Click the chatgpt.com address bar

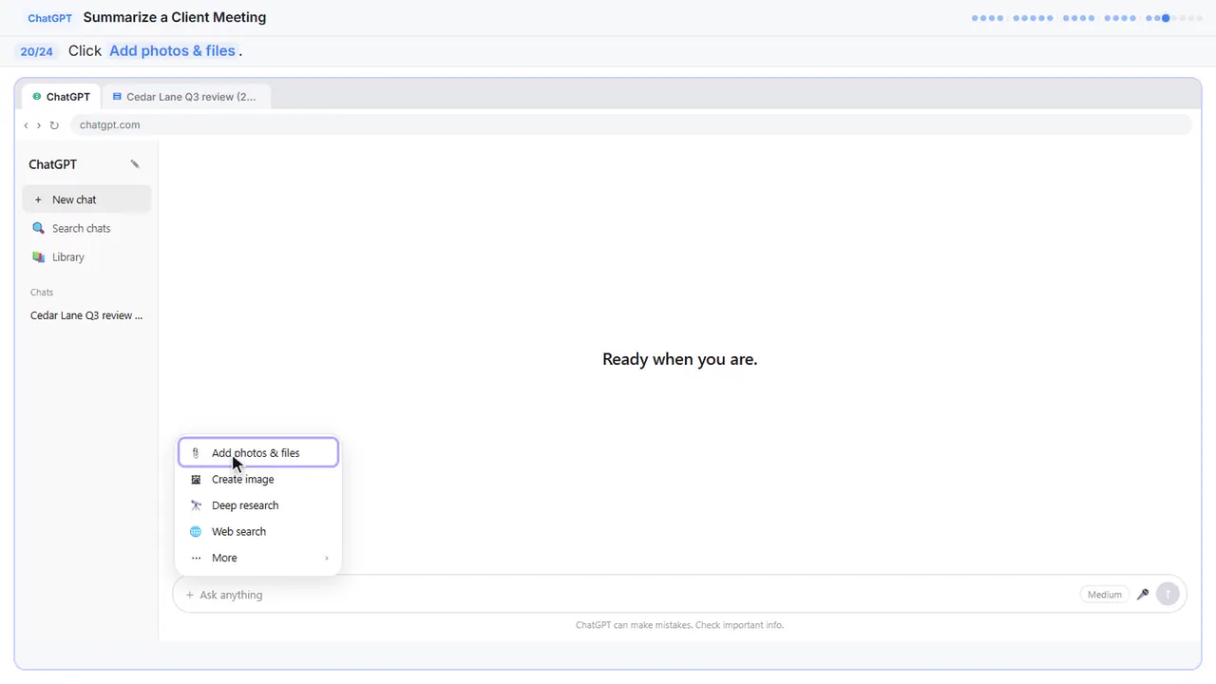click(x=631, y=125)
